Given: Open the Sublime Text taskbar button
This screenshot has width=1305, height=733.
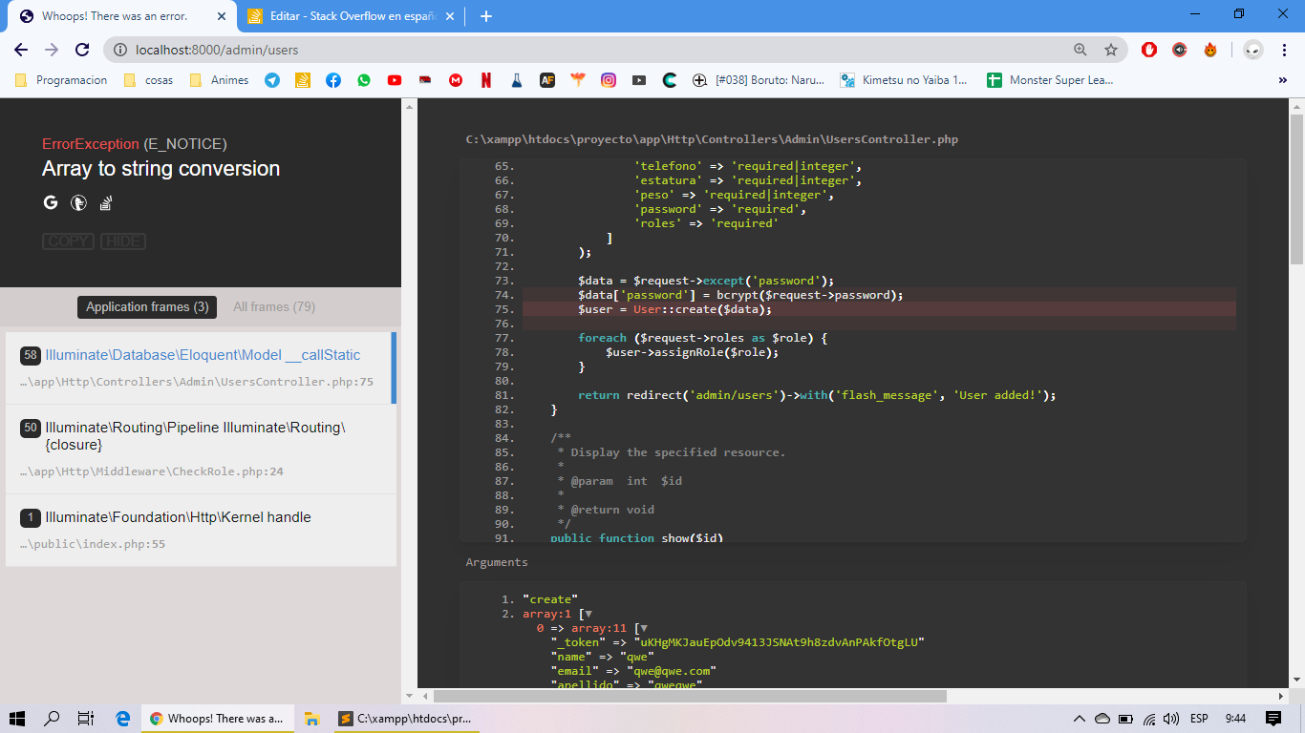Looking at the screenshot, I should [x=405, y=718].
